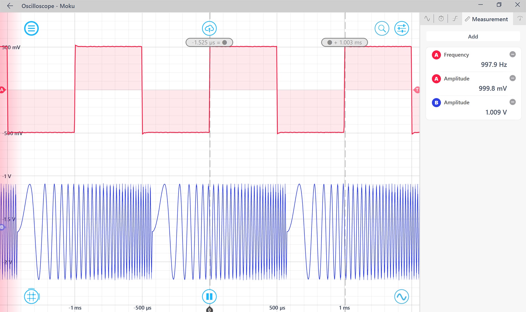The height and width of the screenshot is (312, 526).
Task: Select the trigger step-function panel icon
Action: point(455,18)
